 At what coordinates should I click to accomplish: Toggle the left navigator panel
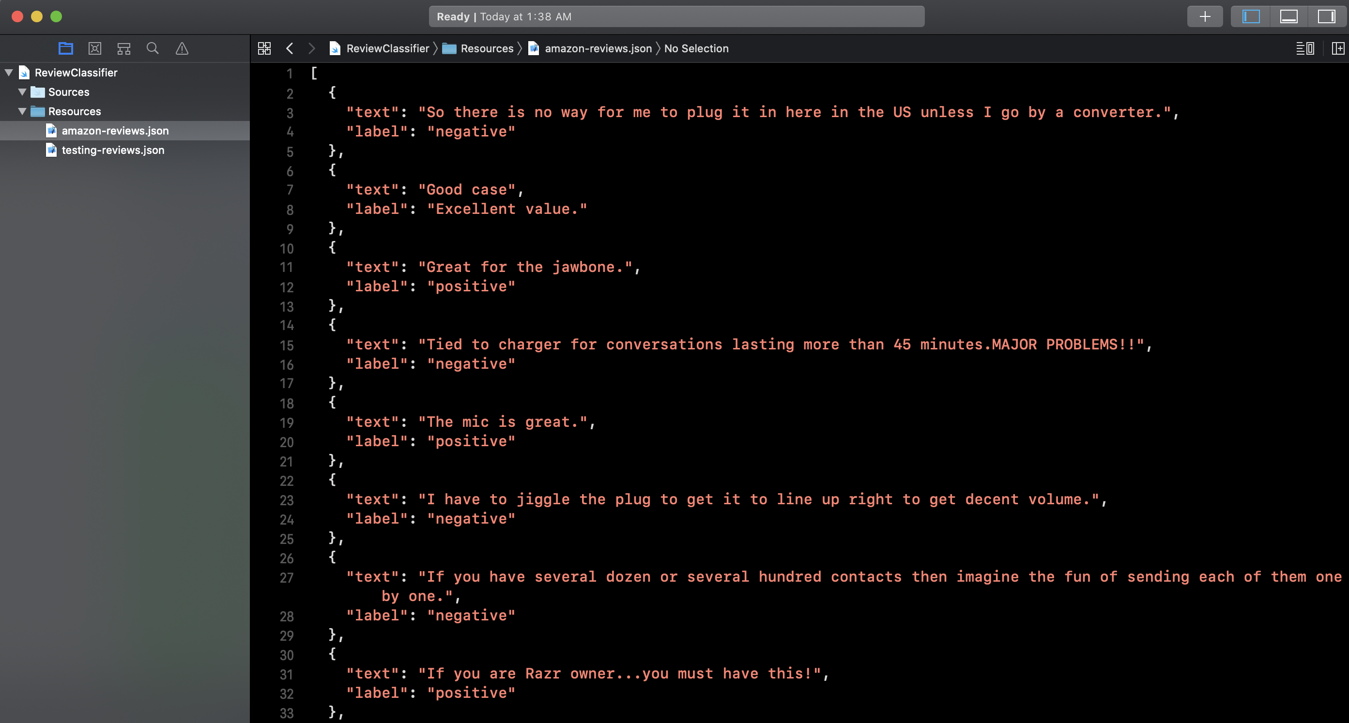pos(1251,16)
